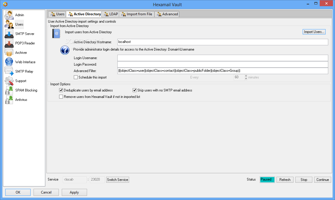
Task: Click the Archiver sidebar icon
Action: [9, 53]
